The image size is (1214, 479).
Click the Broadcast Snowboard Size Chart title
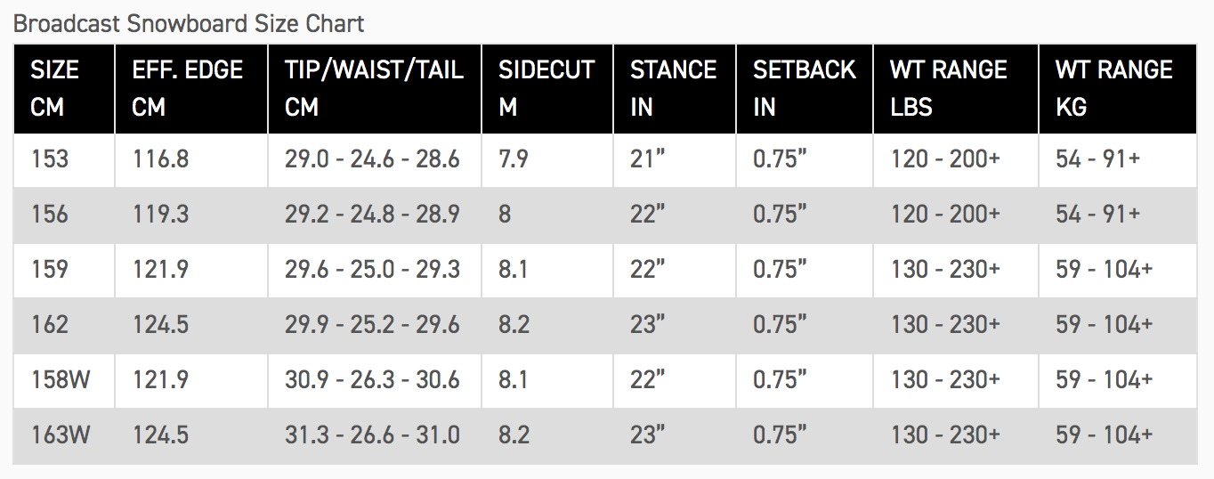pos(189,23)
